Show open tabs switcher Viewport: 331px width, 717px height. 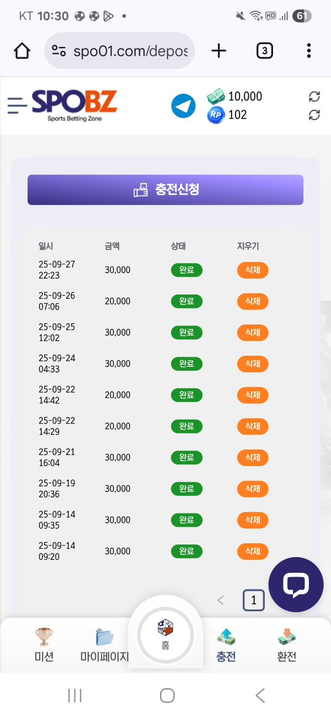point(264,51)
